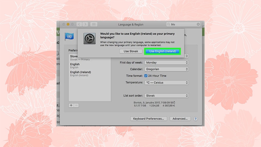
Task: Click the forward navigation arrow
Action: 85,24
